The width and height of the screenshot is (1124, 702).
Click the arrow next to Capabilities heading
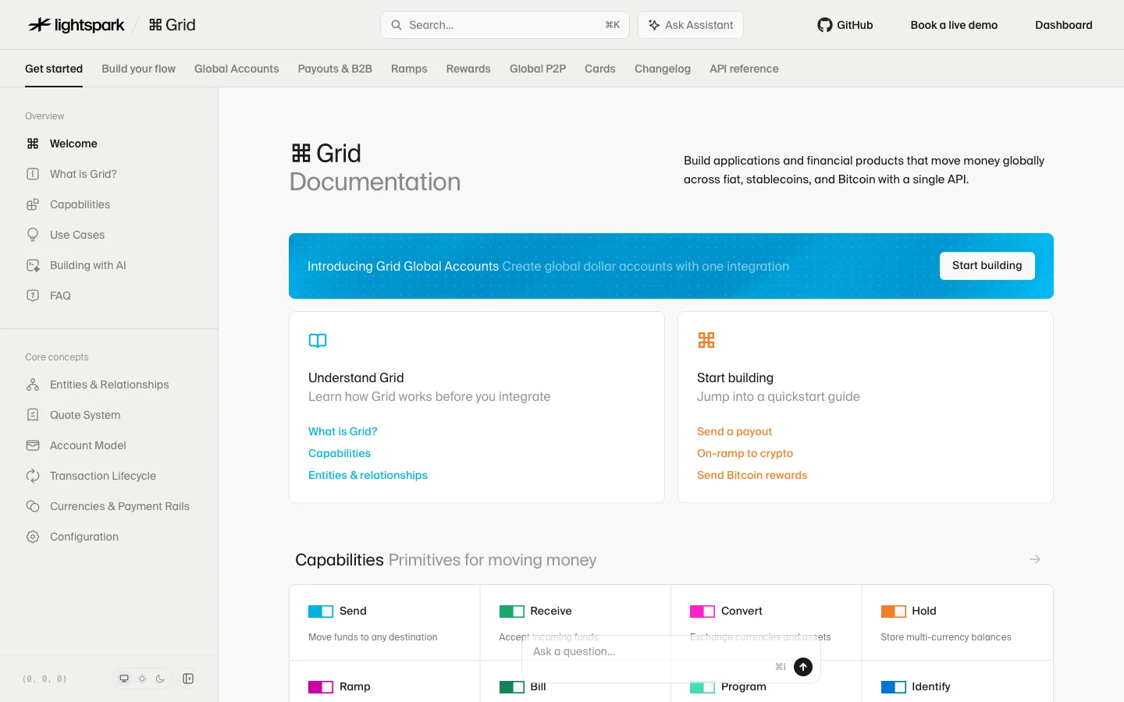[1035, 559]
